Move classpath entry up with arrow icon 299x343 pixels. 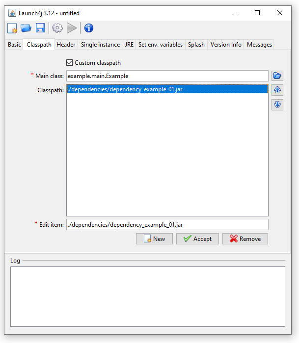(x=277, y=90)
